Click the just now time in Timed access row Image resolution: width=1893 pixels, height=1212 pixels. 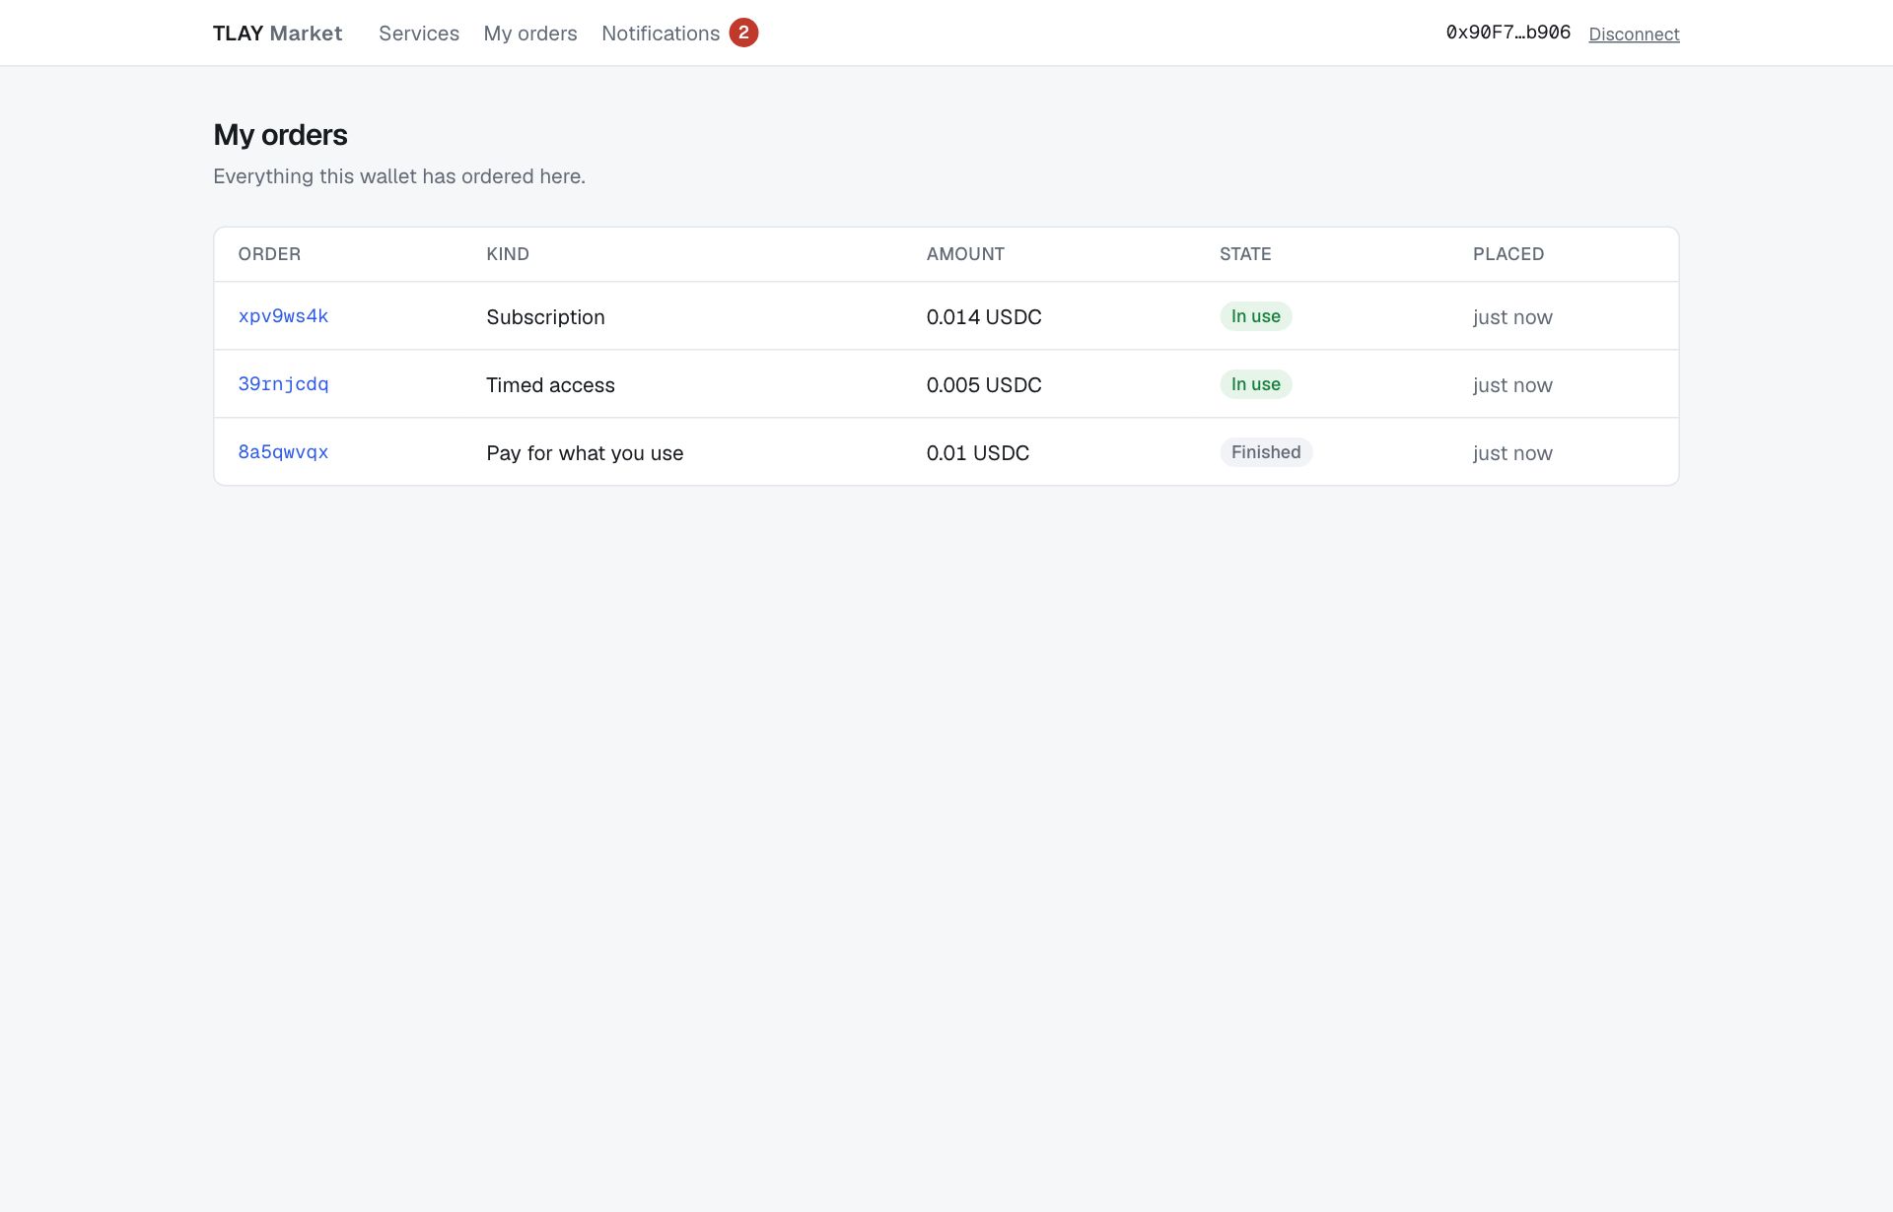click(x=1512, y=385)
